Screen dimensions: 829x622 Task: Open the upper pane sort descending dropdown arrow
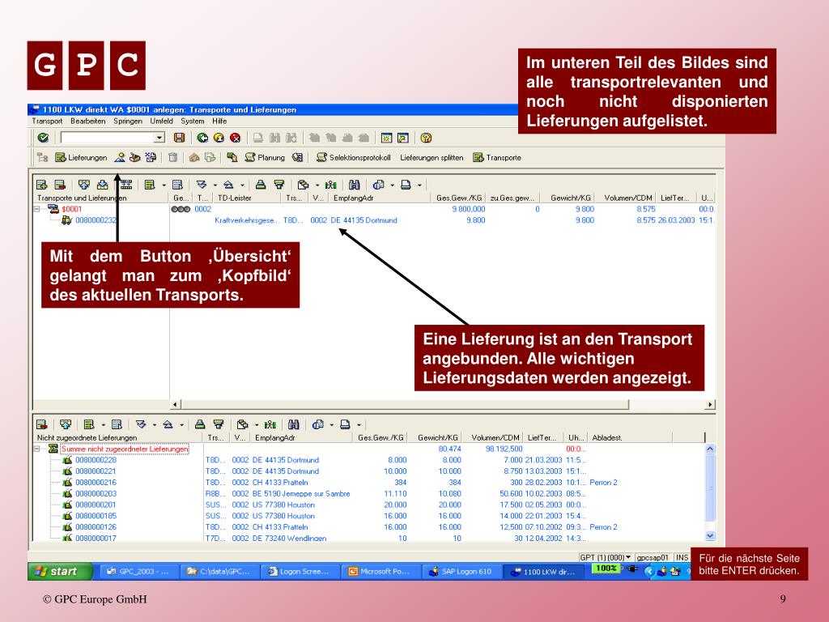coord(215,185)
